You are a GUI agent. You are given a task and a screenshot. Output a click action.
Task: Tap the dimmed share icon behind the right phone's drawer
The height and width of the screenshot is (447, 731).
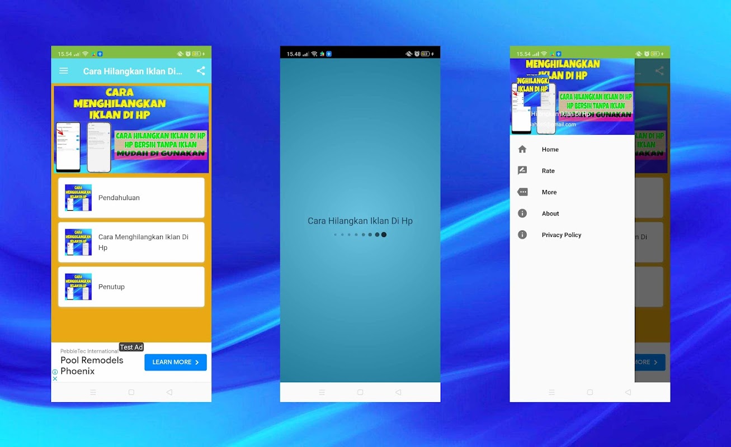[659, 71]
